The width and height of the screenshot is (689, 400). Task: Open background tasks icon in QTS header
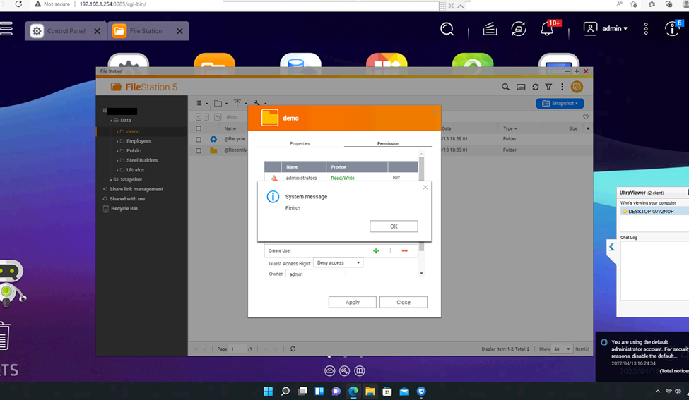point(490,29)
